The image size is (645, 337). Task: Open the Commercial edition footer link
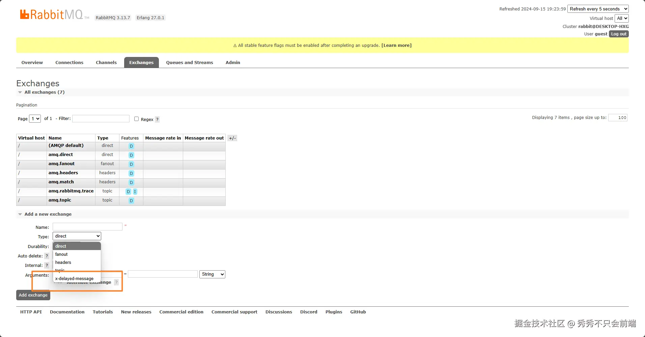pyautogui.click(x=181, y=312)
